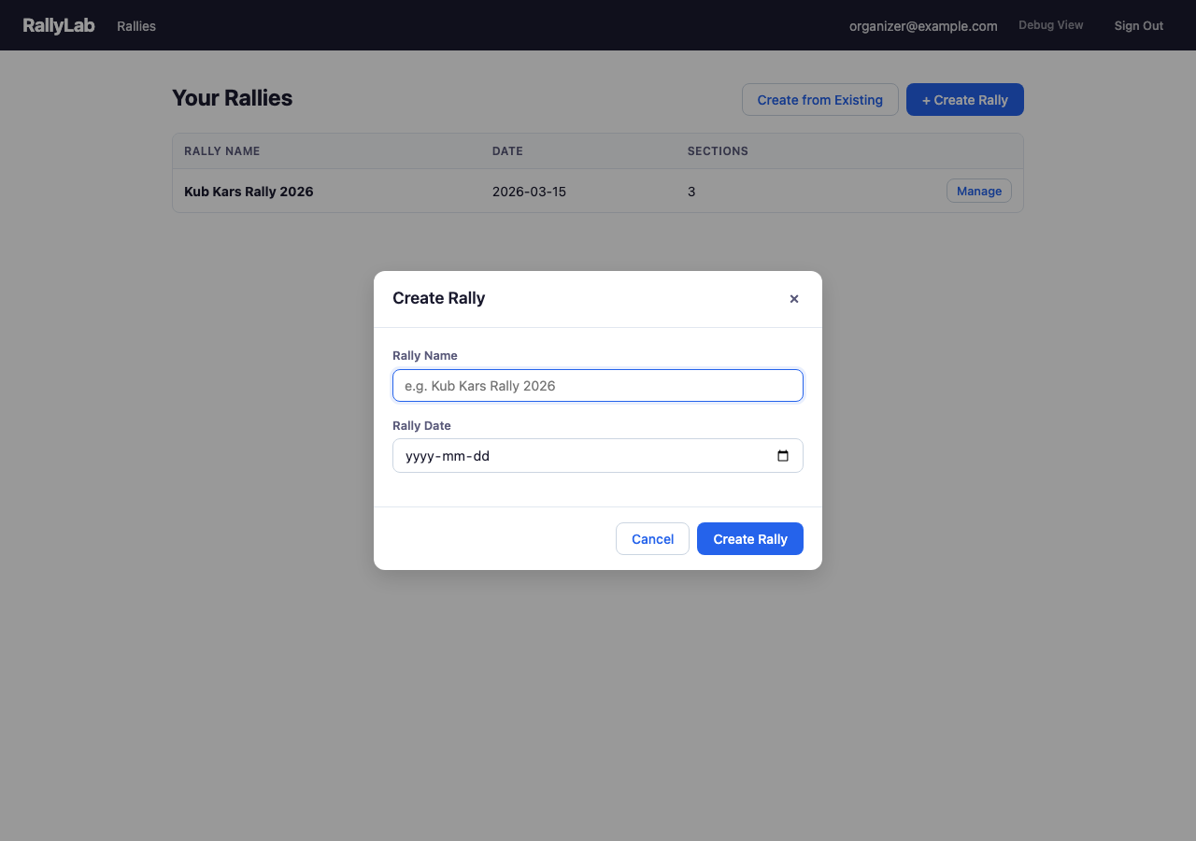Click the + Create Rally button
The image size is (1196, 841).
click(x=964, y=99)
